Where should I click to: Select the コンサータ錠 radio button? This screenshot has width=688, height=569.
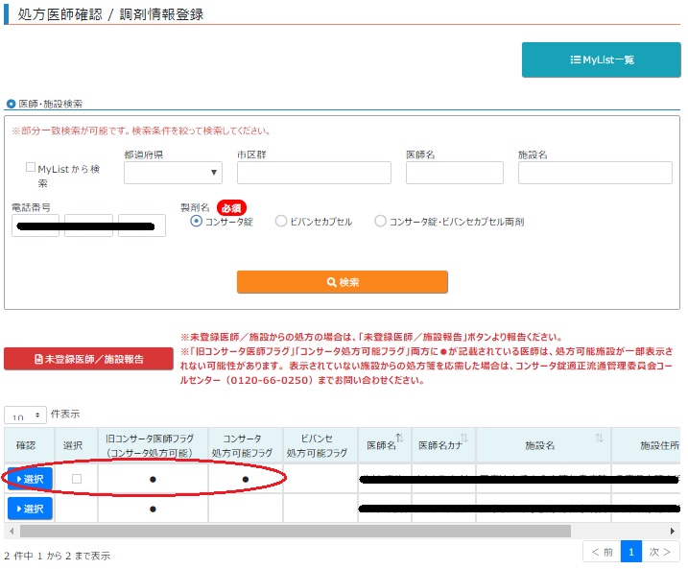[197, 222]
